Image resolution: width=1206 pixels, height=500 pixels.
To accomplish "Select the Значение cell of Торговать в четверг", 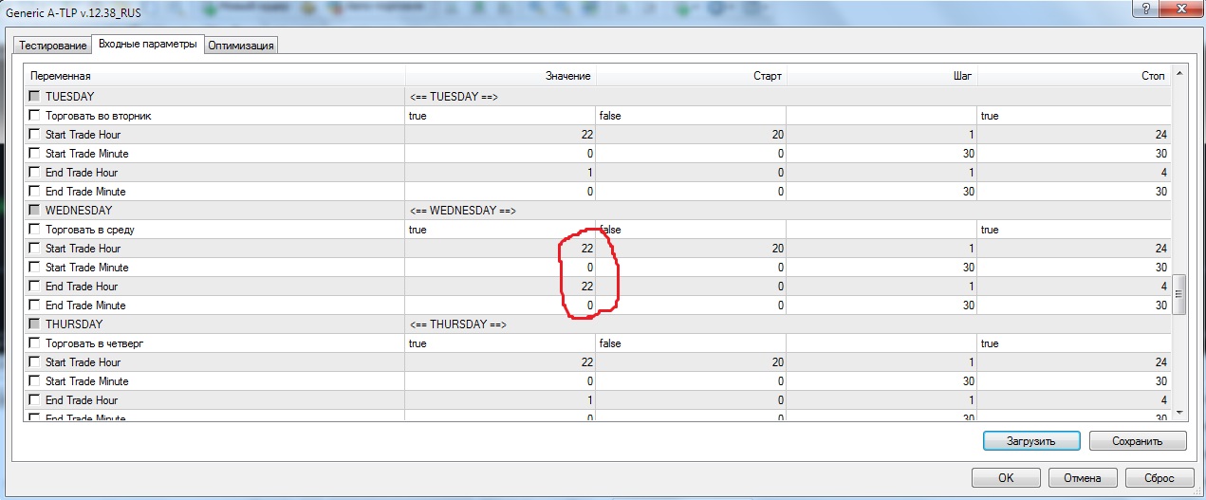I will tap(501, 343).
